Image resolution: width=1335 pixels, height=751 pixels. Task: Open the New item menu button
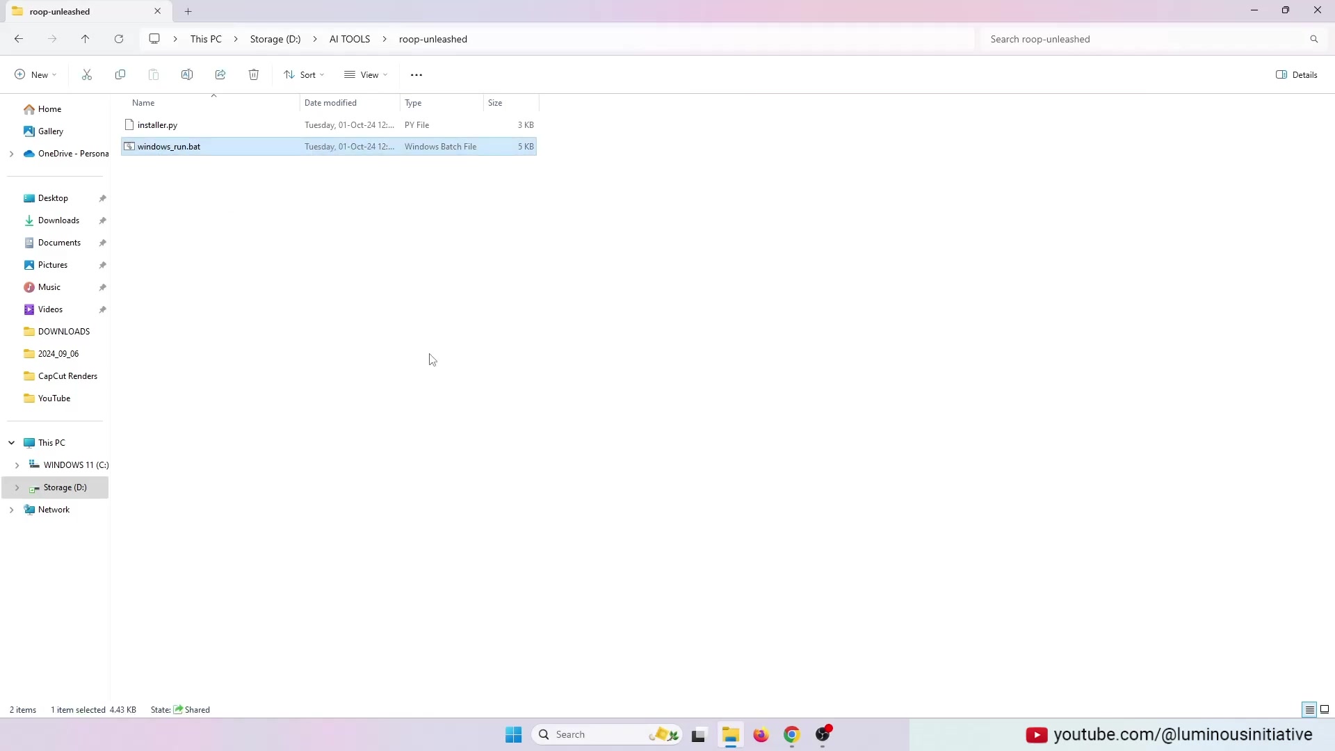(x=35, y=74)
